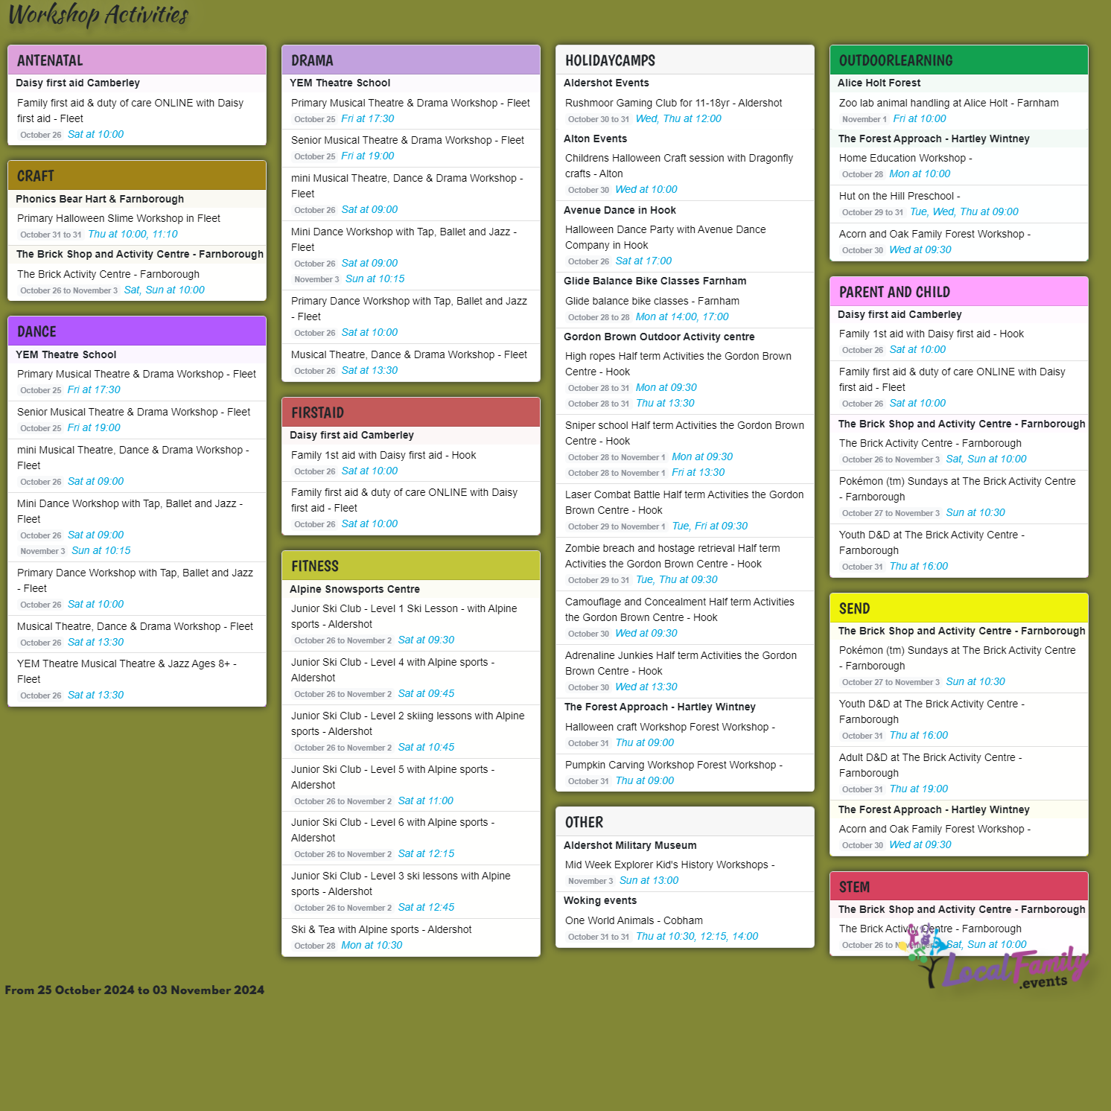Open Aldershot Military Museum organiser heading

point(630,845)
